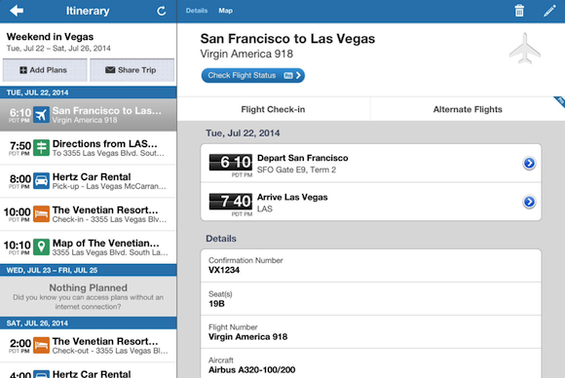Open the Alternate Flights tab

click(468, 109)
